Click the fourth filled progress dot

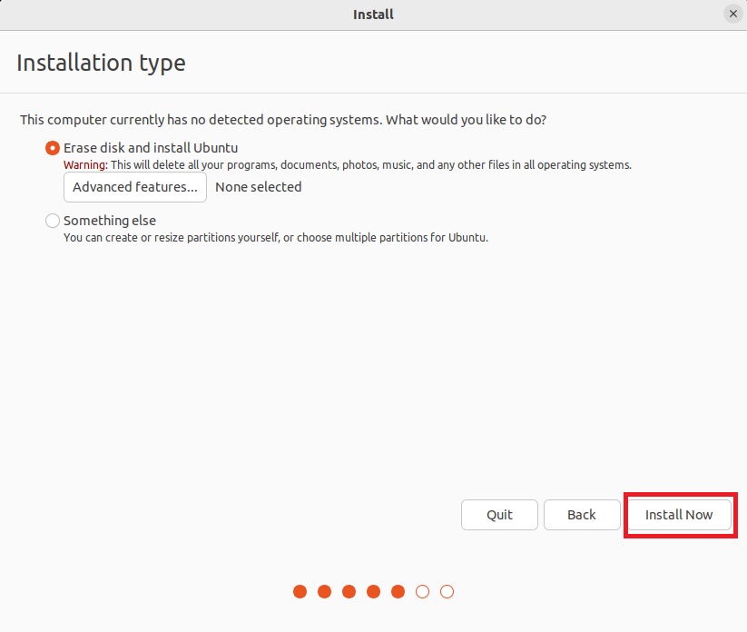[x=373, y=592]
